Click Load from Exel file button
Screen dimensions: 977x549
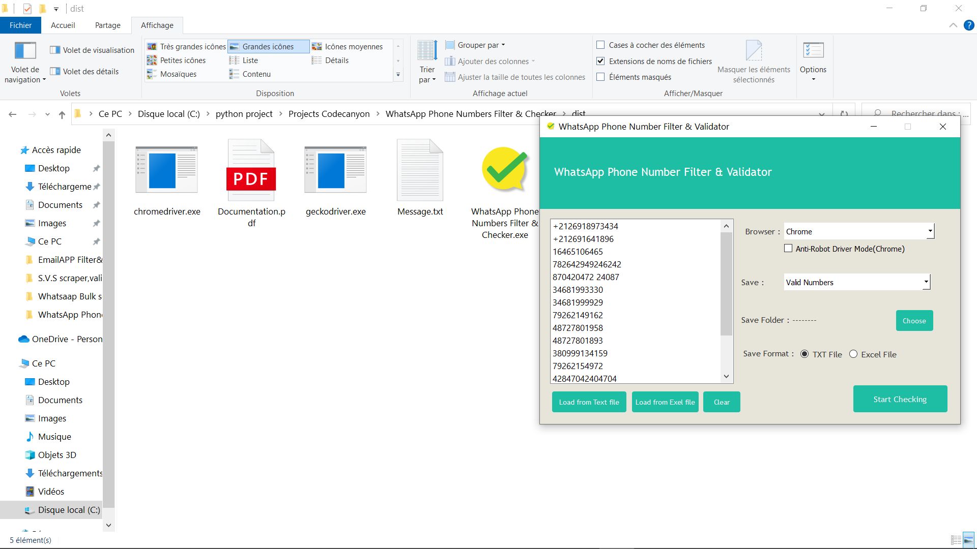pyautogui.click(x=665, y=402)
